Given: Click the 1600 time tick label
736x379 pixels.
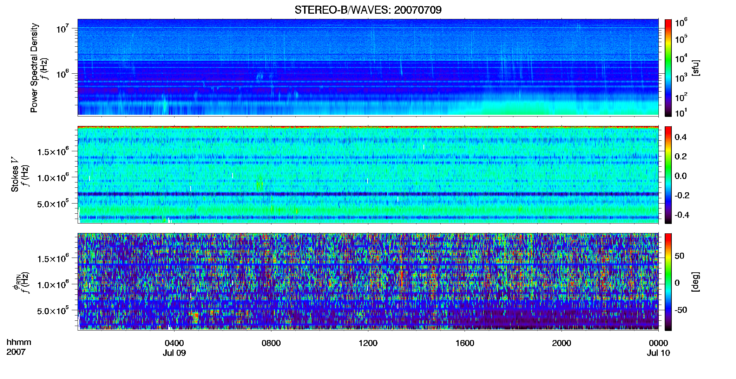Looking at the screenshot, I should point(465,343).
